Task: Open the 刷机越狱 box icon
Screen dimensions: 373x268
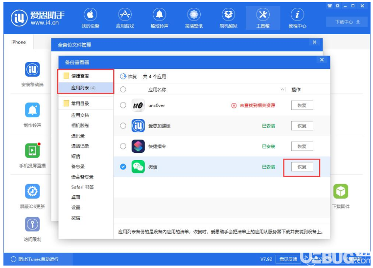Action: click(x=229, y=15)
